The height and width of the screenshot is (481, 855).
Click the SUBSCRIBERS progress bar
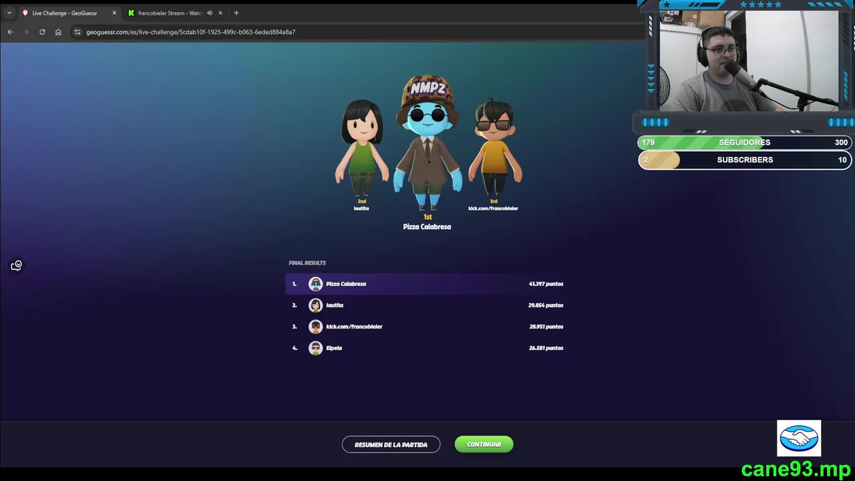(745, 160)
